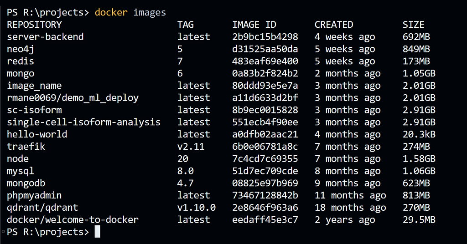Click image ID 8b9ec0015828
The image size is (467, 244).
click(x=265, y=110)
